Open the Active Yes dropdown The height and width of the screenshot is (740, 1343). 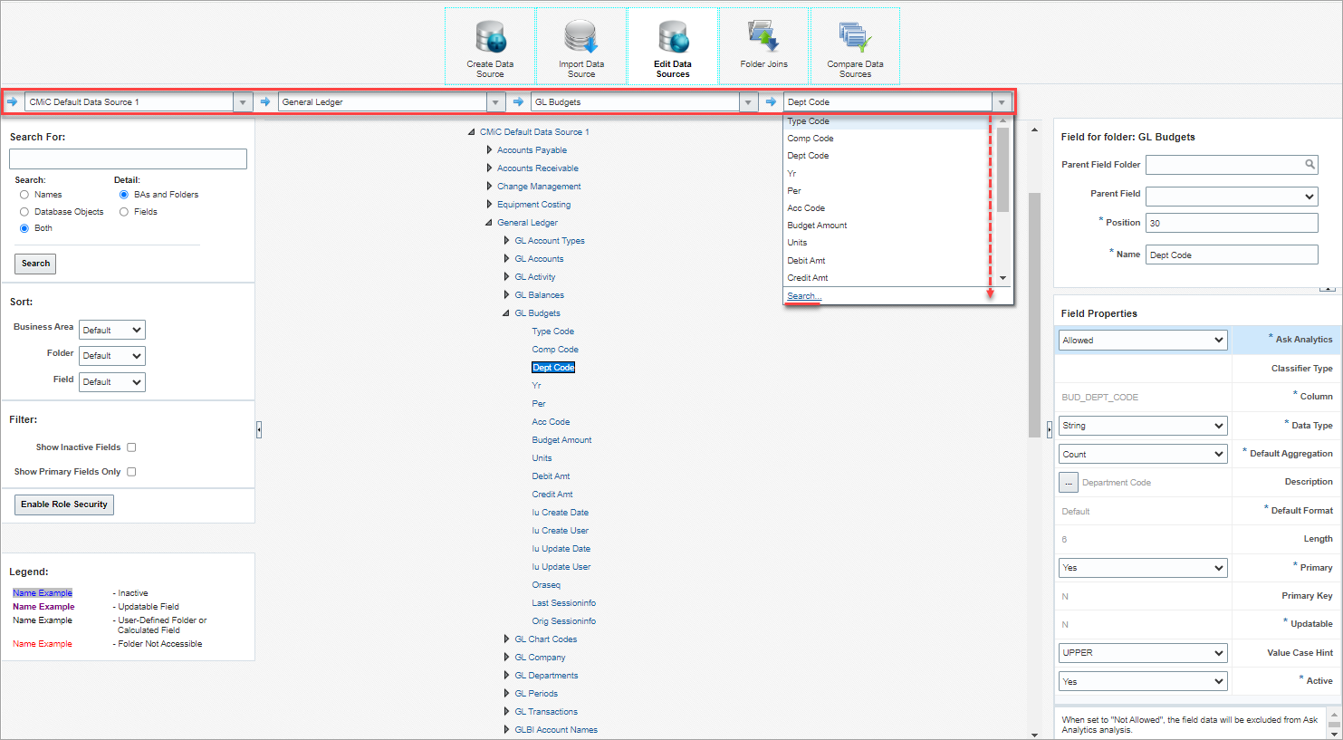tap(1143, 681)
